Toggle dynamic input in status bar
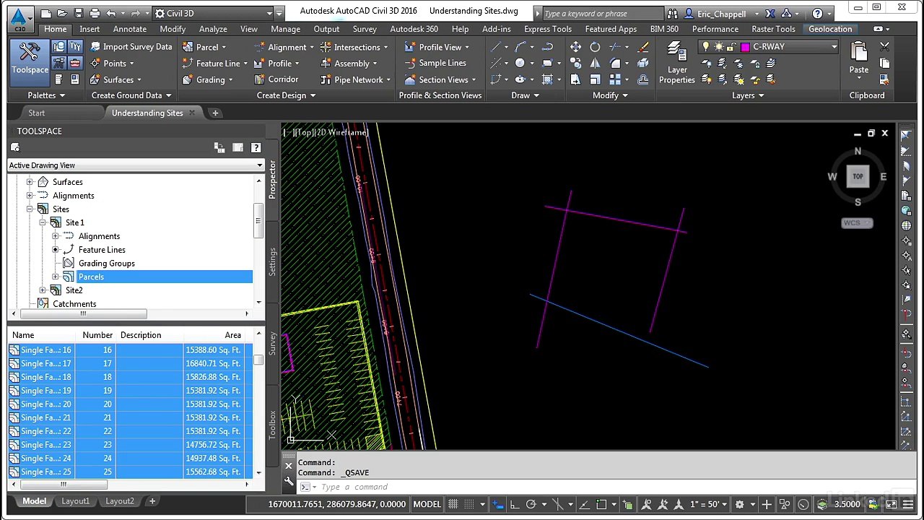This screenshot has width=924, height=520. coord(498,504)
